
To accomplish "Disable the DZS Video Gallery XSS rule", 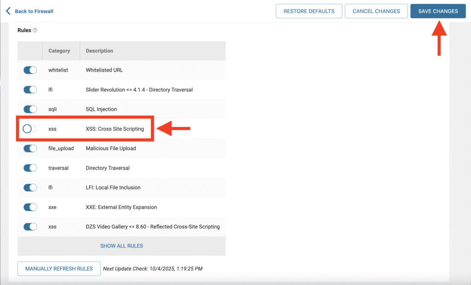I will point(30,227).
